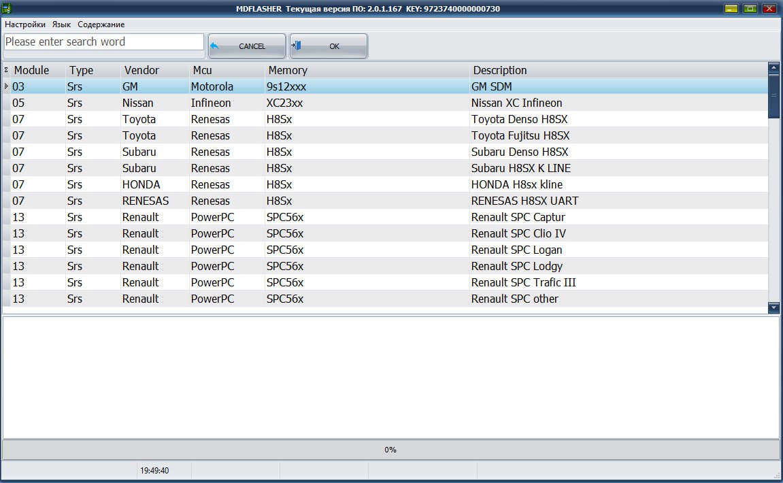Sort by the Module column header
The image size is (783, 483).
click(x=38, y=70)
